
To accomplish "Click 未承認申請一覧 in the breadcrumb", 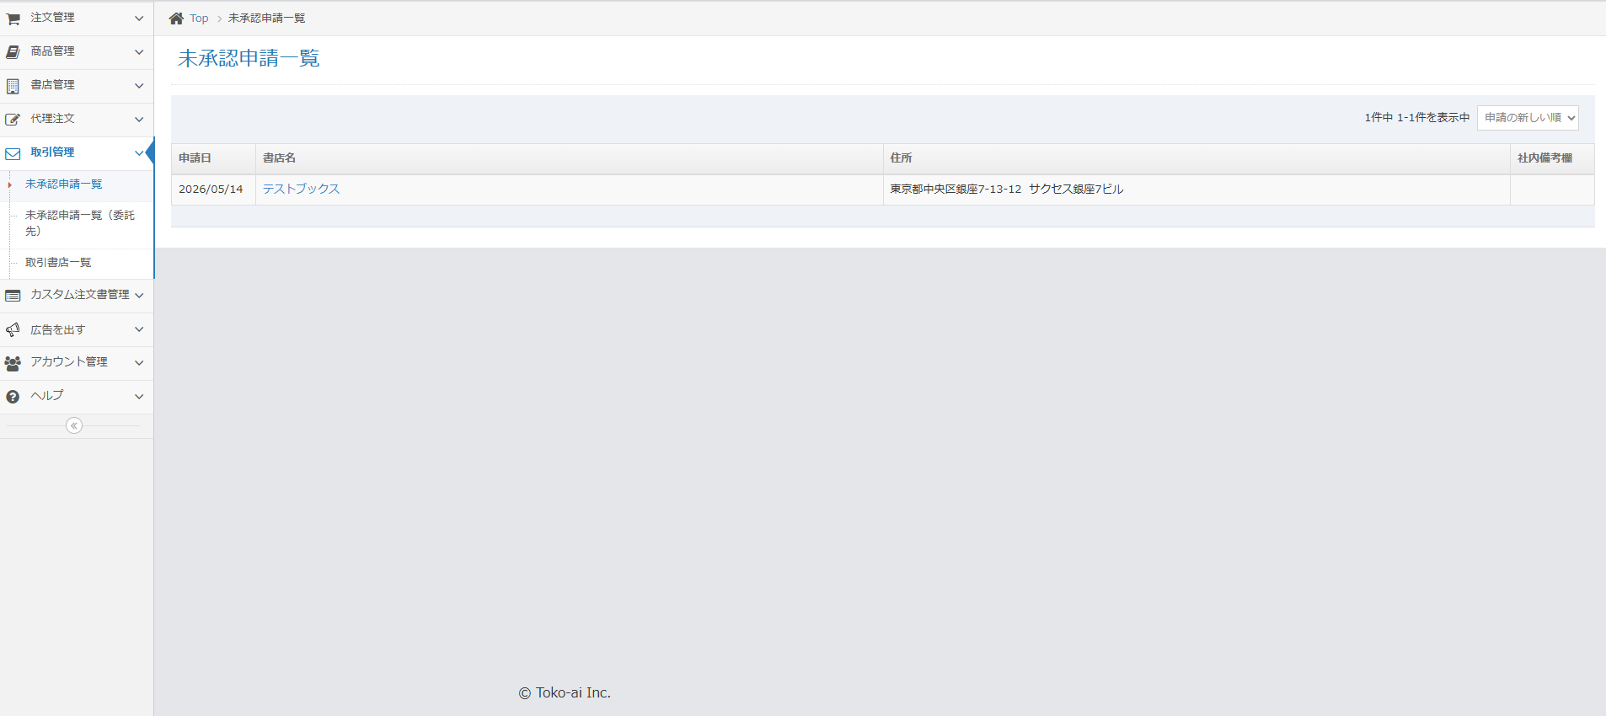I will coord(266,19).
